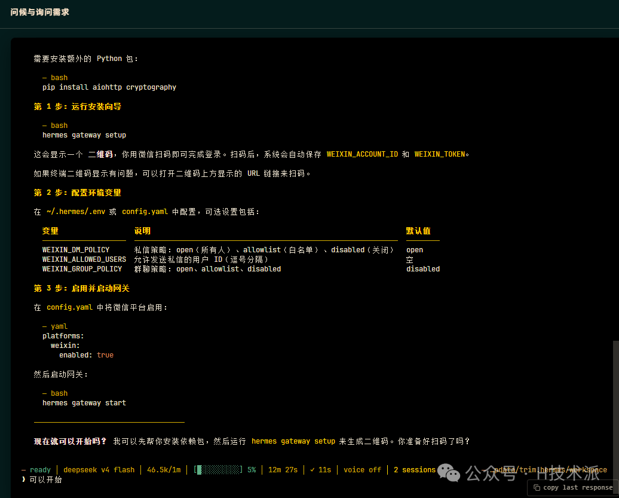Screen dimensions: 619x498
Task: Click the WEIXIN_GROUP_POLICY table cell
Action: pyautogui.click(x=82, y=269)
